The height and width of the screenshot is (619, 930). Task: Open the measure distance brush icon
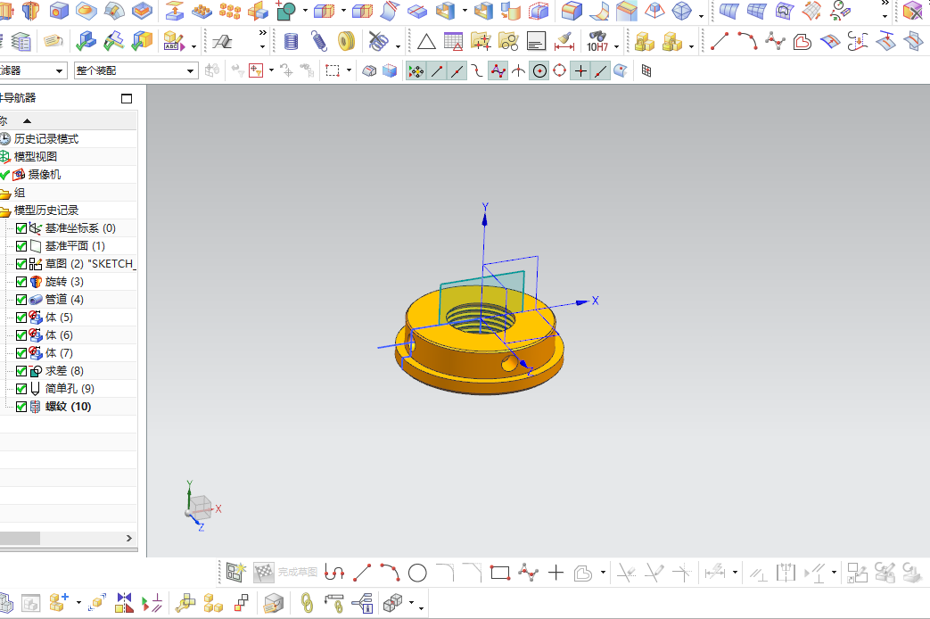[x=564, y=42]
